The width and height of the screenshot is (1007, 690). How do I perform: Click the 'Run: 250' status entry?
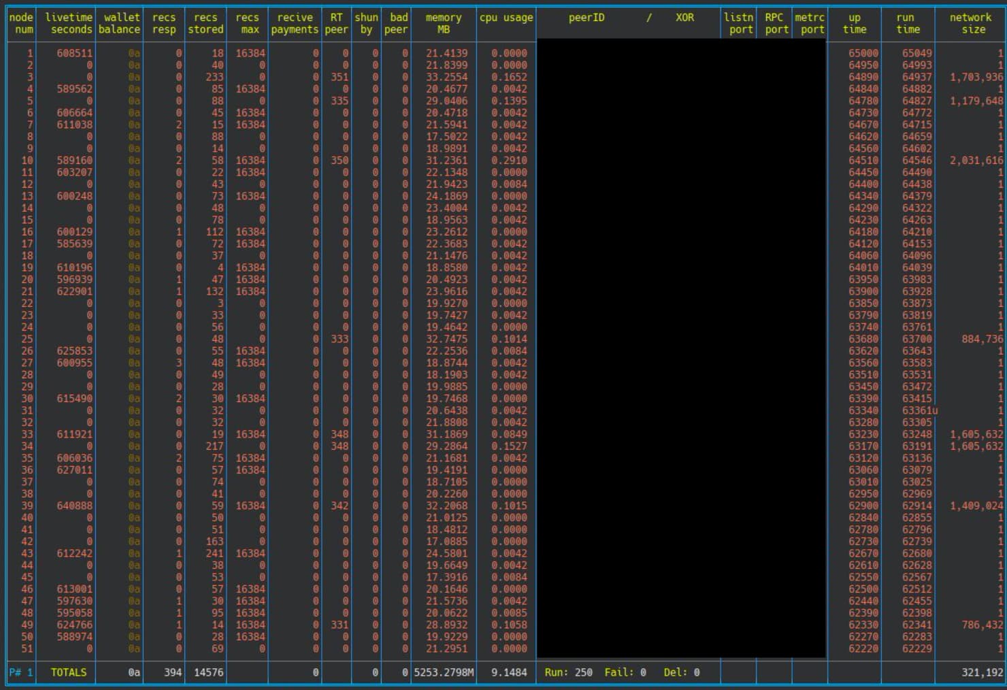568,672
